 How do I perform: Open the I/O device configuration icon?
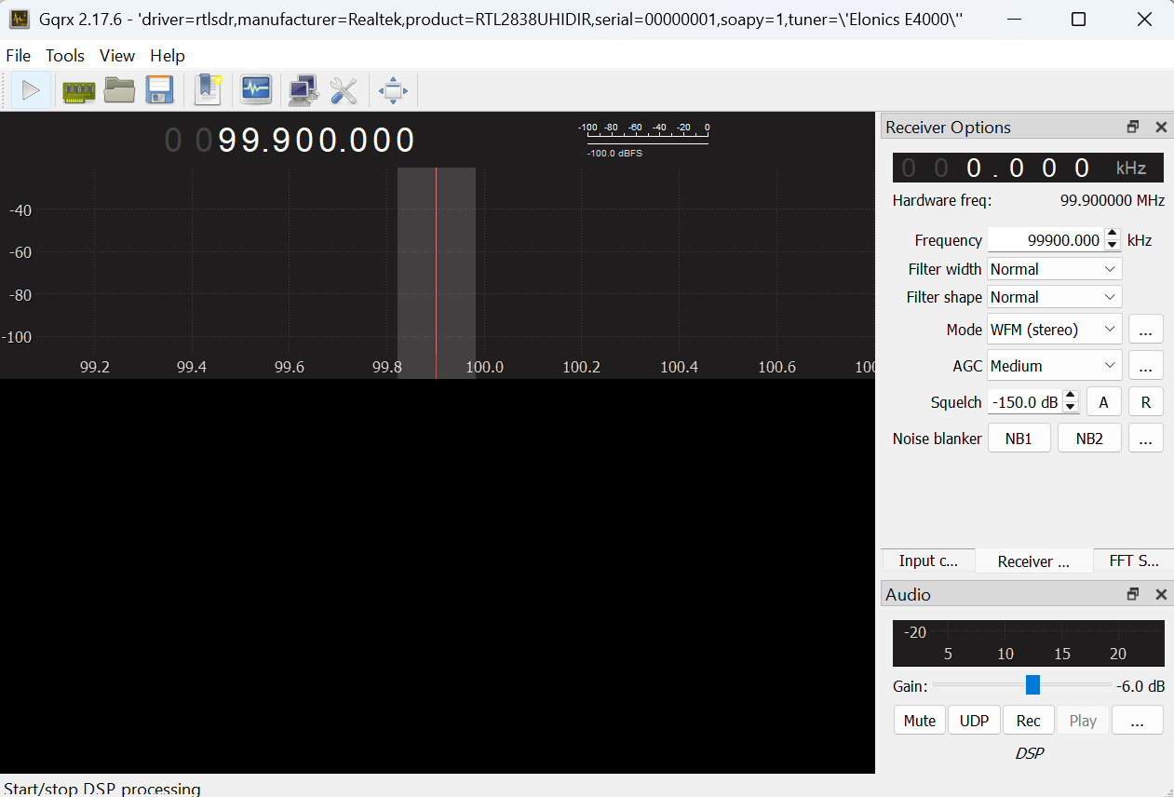[x=79, y=90]
